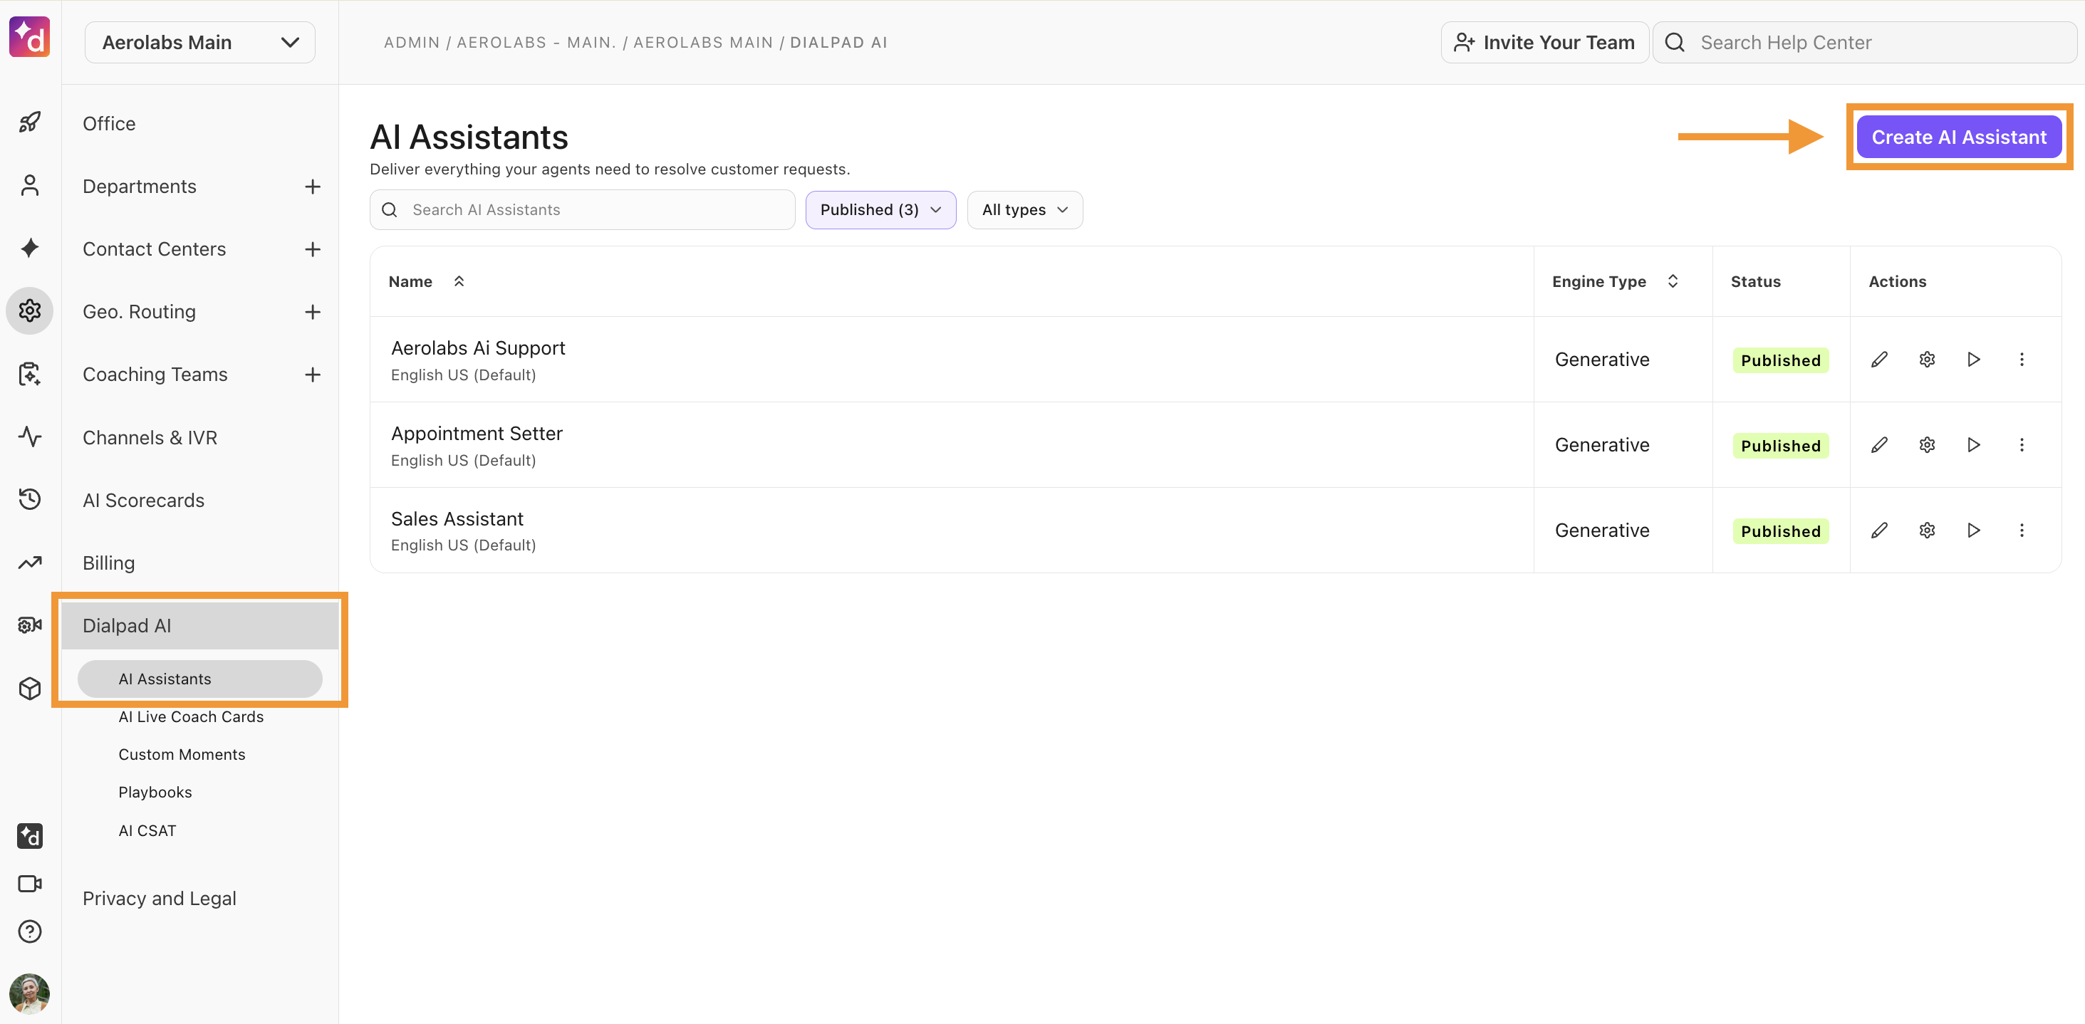Click the ADMIN breadcrumb
Viewport: 2085px width, 1024px height.
(x=411, y=42)
